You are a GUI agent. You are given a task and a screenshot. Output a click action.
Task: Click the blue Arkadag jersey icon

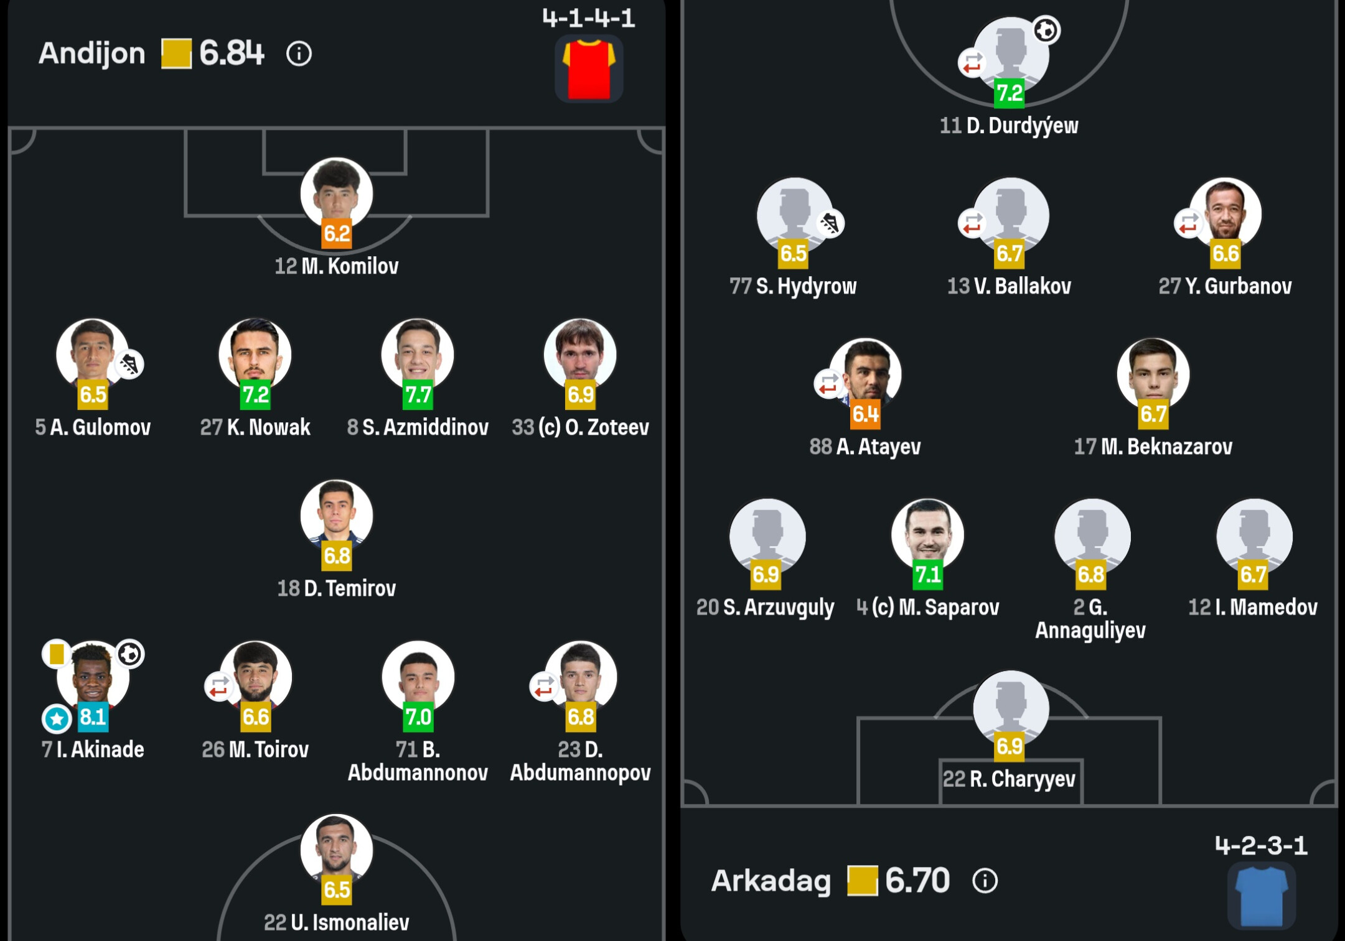point(1262,896)
